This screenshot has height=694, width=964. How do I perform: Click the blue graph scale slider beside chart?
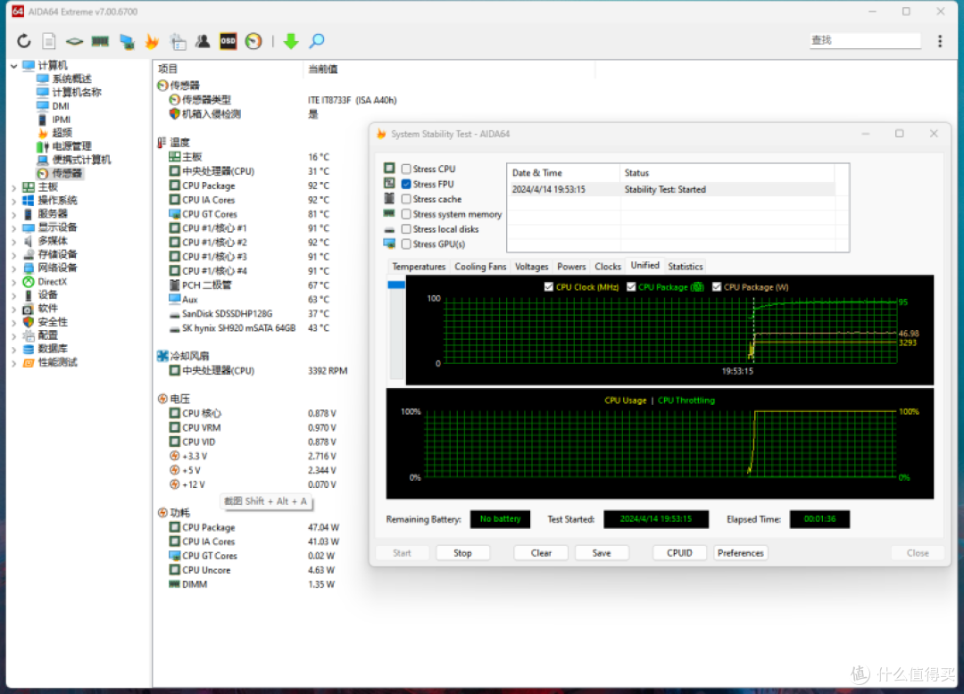coord(396,285)
